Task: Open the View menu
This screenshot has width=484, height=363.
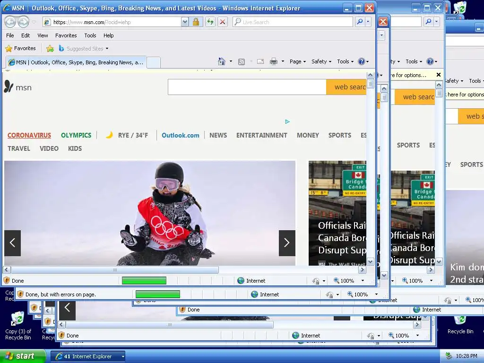Action: click(43, 35)
